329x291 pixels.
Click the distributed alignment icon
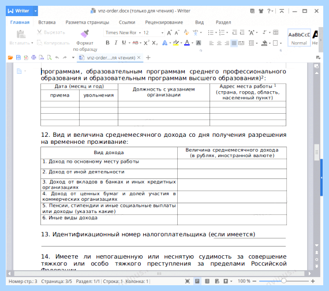tap(241, 43)
